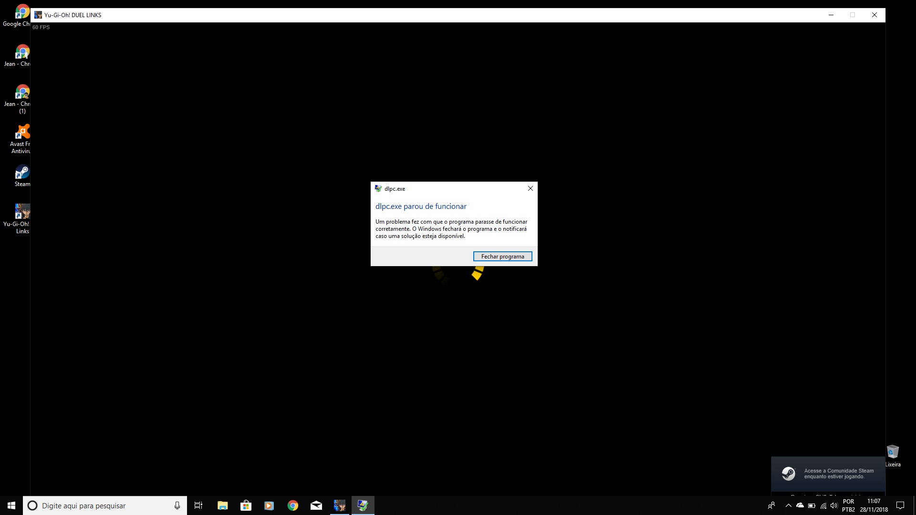
Task: Switch to Yu-Gi-Oh! Duel Links taskbar item
Action: [x=340, y=505]
